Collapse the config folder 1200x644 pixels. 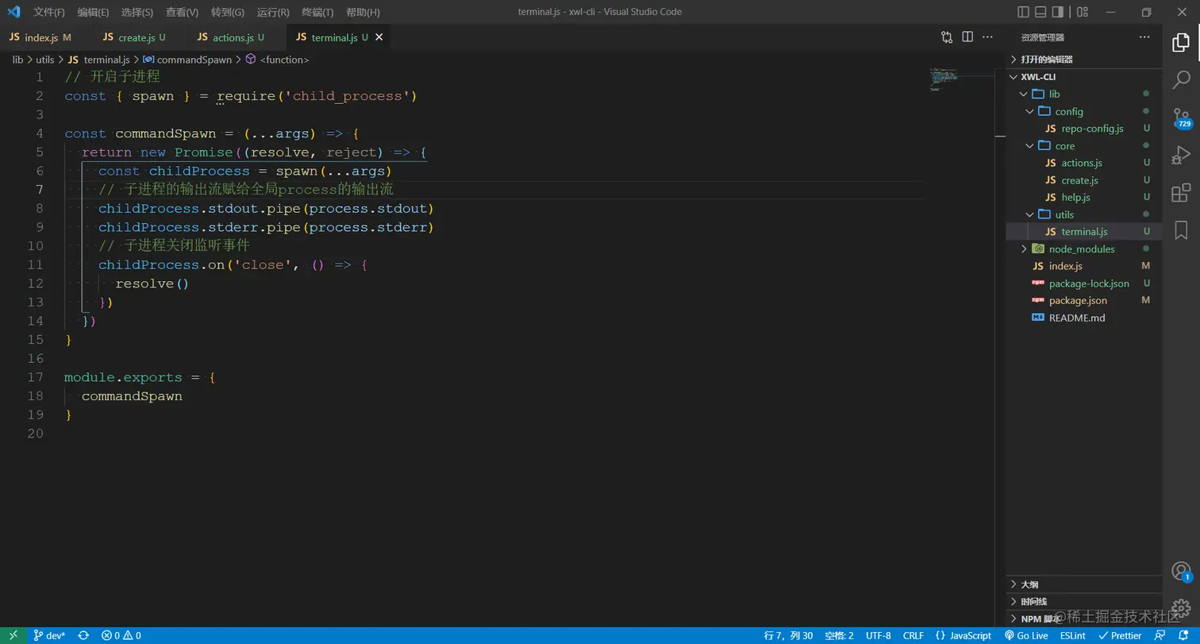point(1083,111)
